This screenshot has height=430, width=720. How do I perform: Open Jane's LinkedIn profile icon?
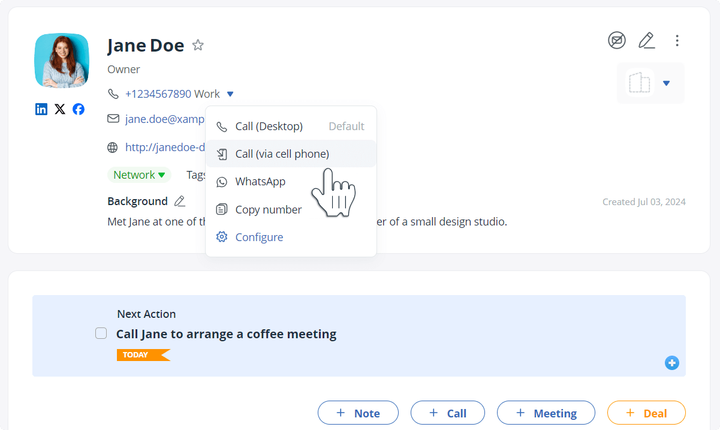click(x=41, y=109)
